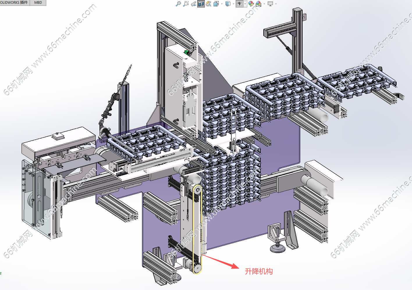
Task: Click the View Settings monitor icon
Action: pyautogui.click(x=270, y=4)
